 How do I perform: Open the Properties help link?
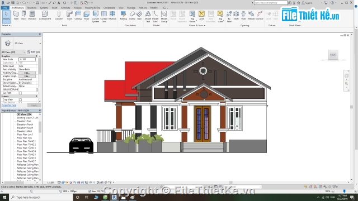coord(9,106)
